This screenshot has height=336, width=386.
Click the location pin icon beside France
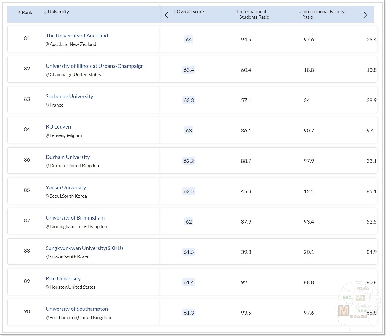coord(47,105)
